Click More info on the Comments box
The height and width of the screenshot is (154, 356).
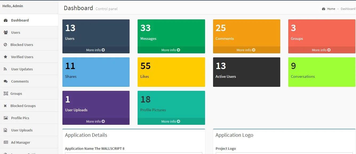coord(246,50)
